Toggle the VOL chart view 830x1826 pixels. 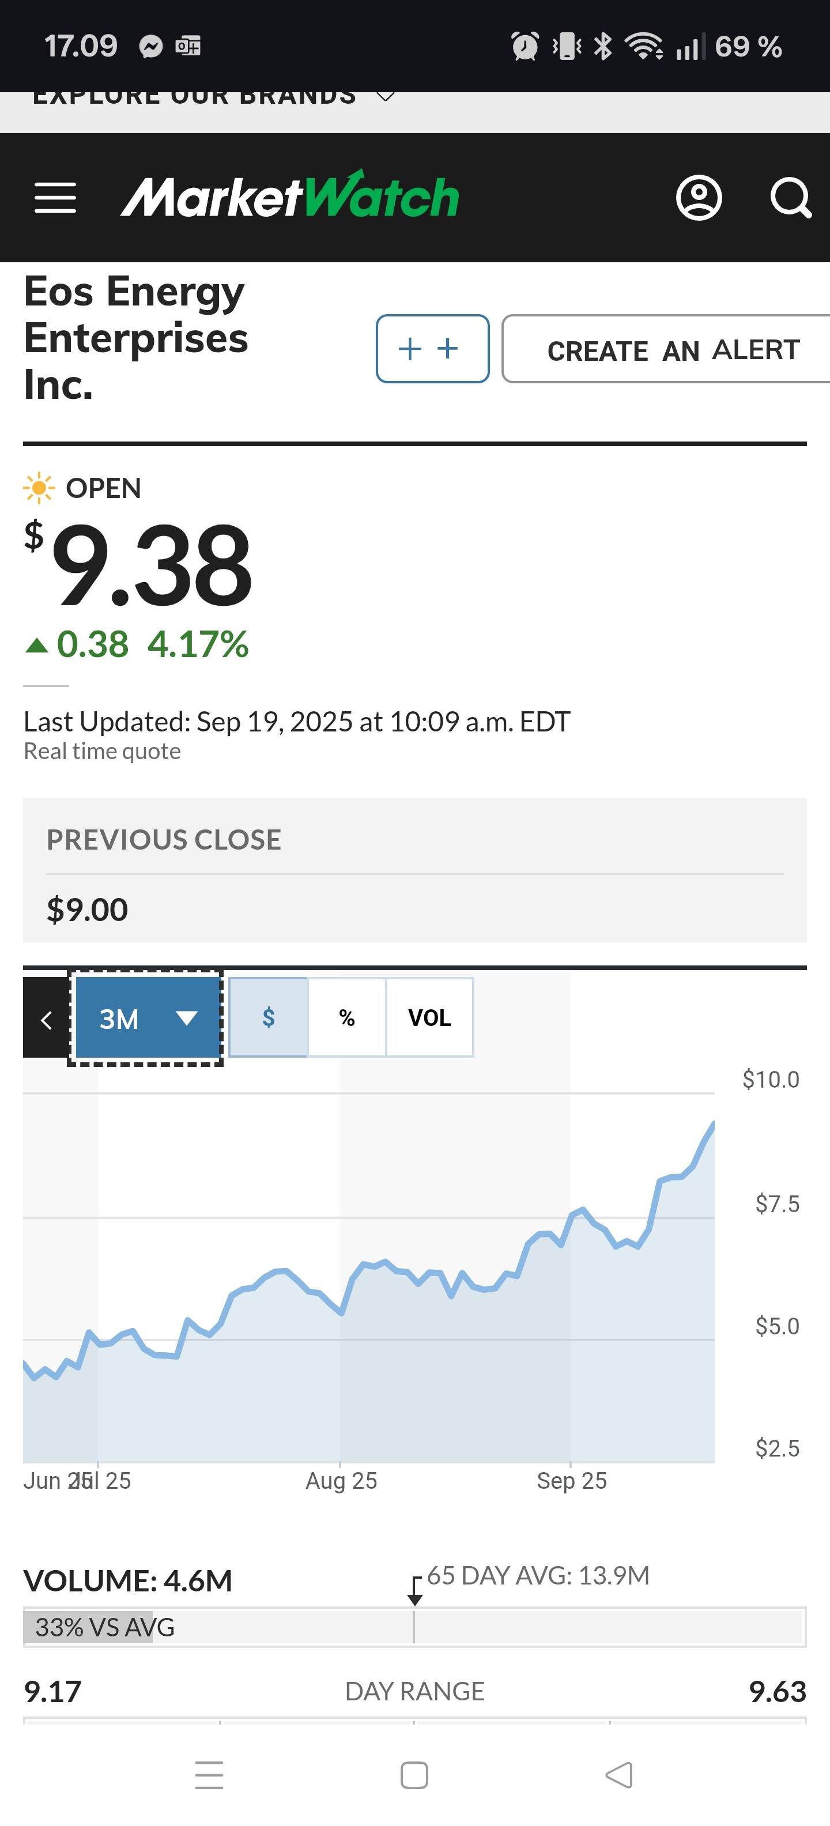point(429,1017)
